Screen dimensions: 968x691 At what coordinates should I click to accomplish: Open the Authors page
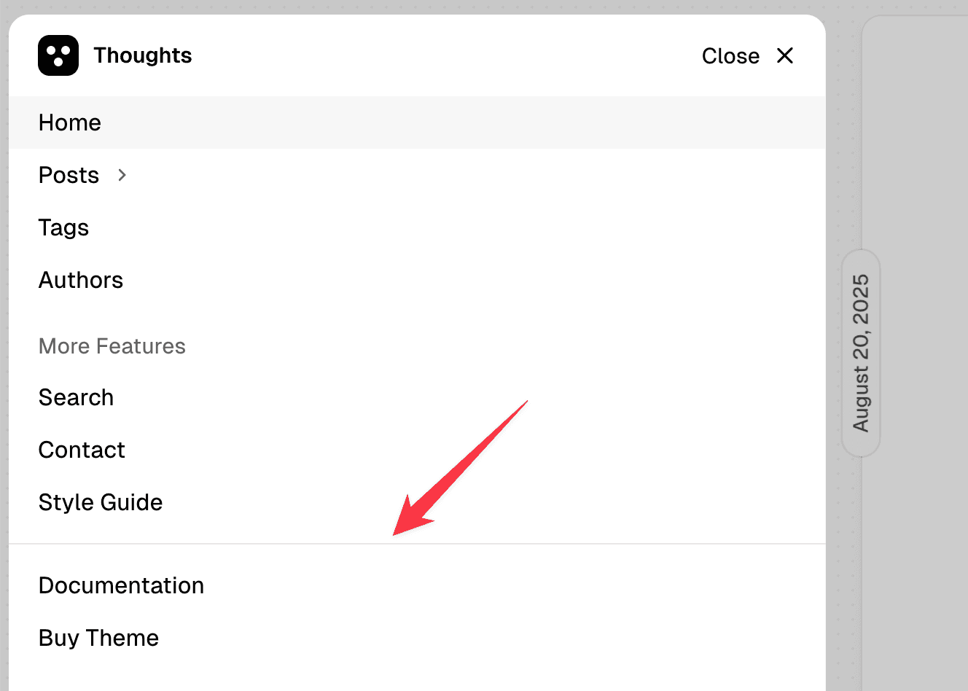(80, 280)
